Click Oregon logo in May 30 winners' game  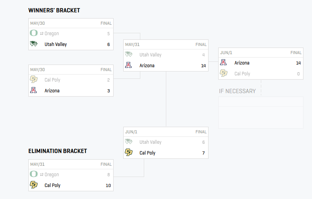34,33
